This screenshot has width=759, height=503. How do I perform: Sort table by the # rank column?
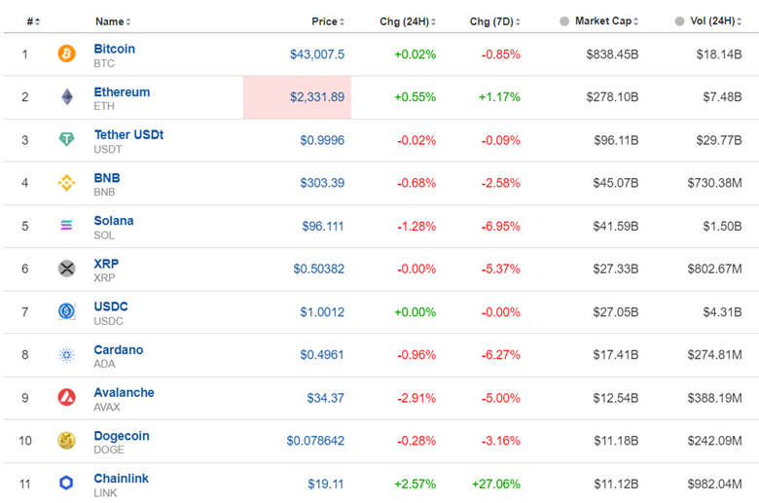coord(33,21)
